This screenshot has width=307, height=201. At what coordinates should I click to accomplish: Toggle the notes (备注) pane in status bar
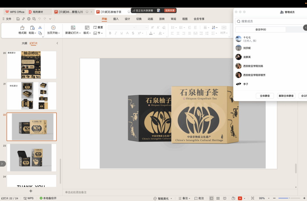[184, 198]
